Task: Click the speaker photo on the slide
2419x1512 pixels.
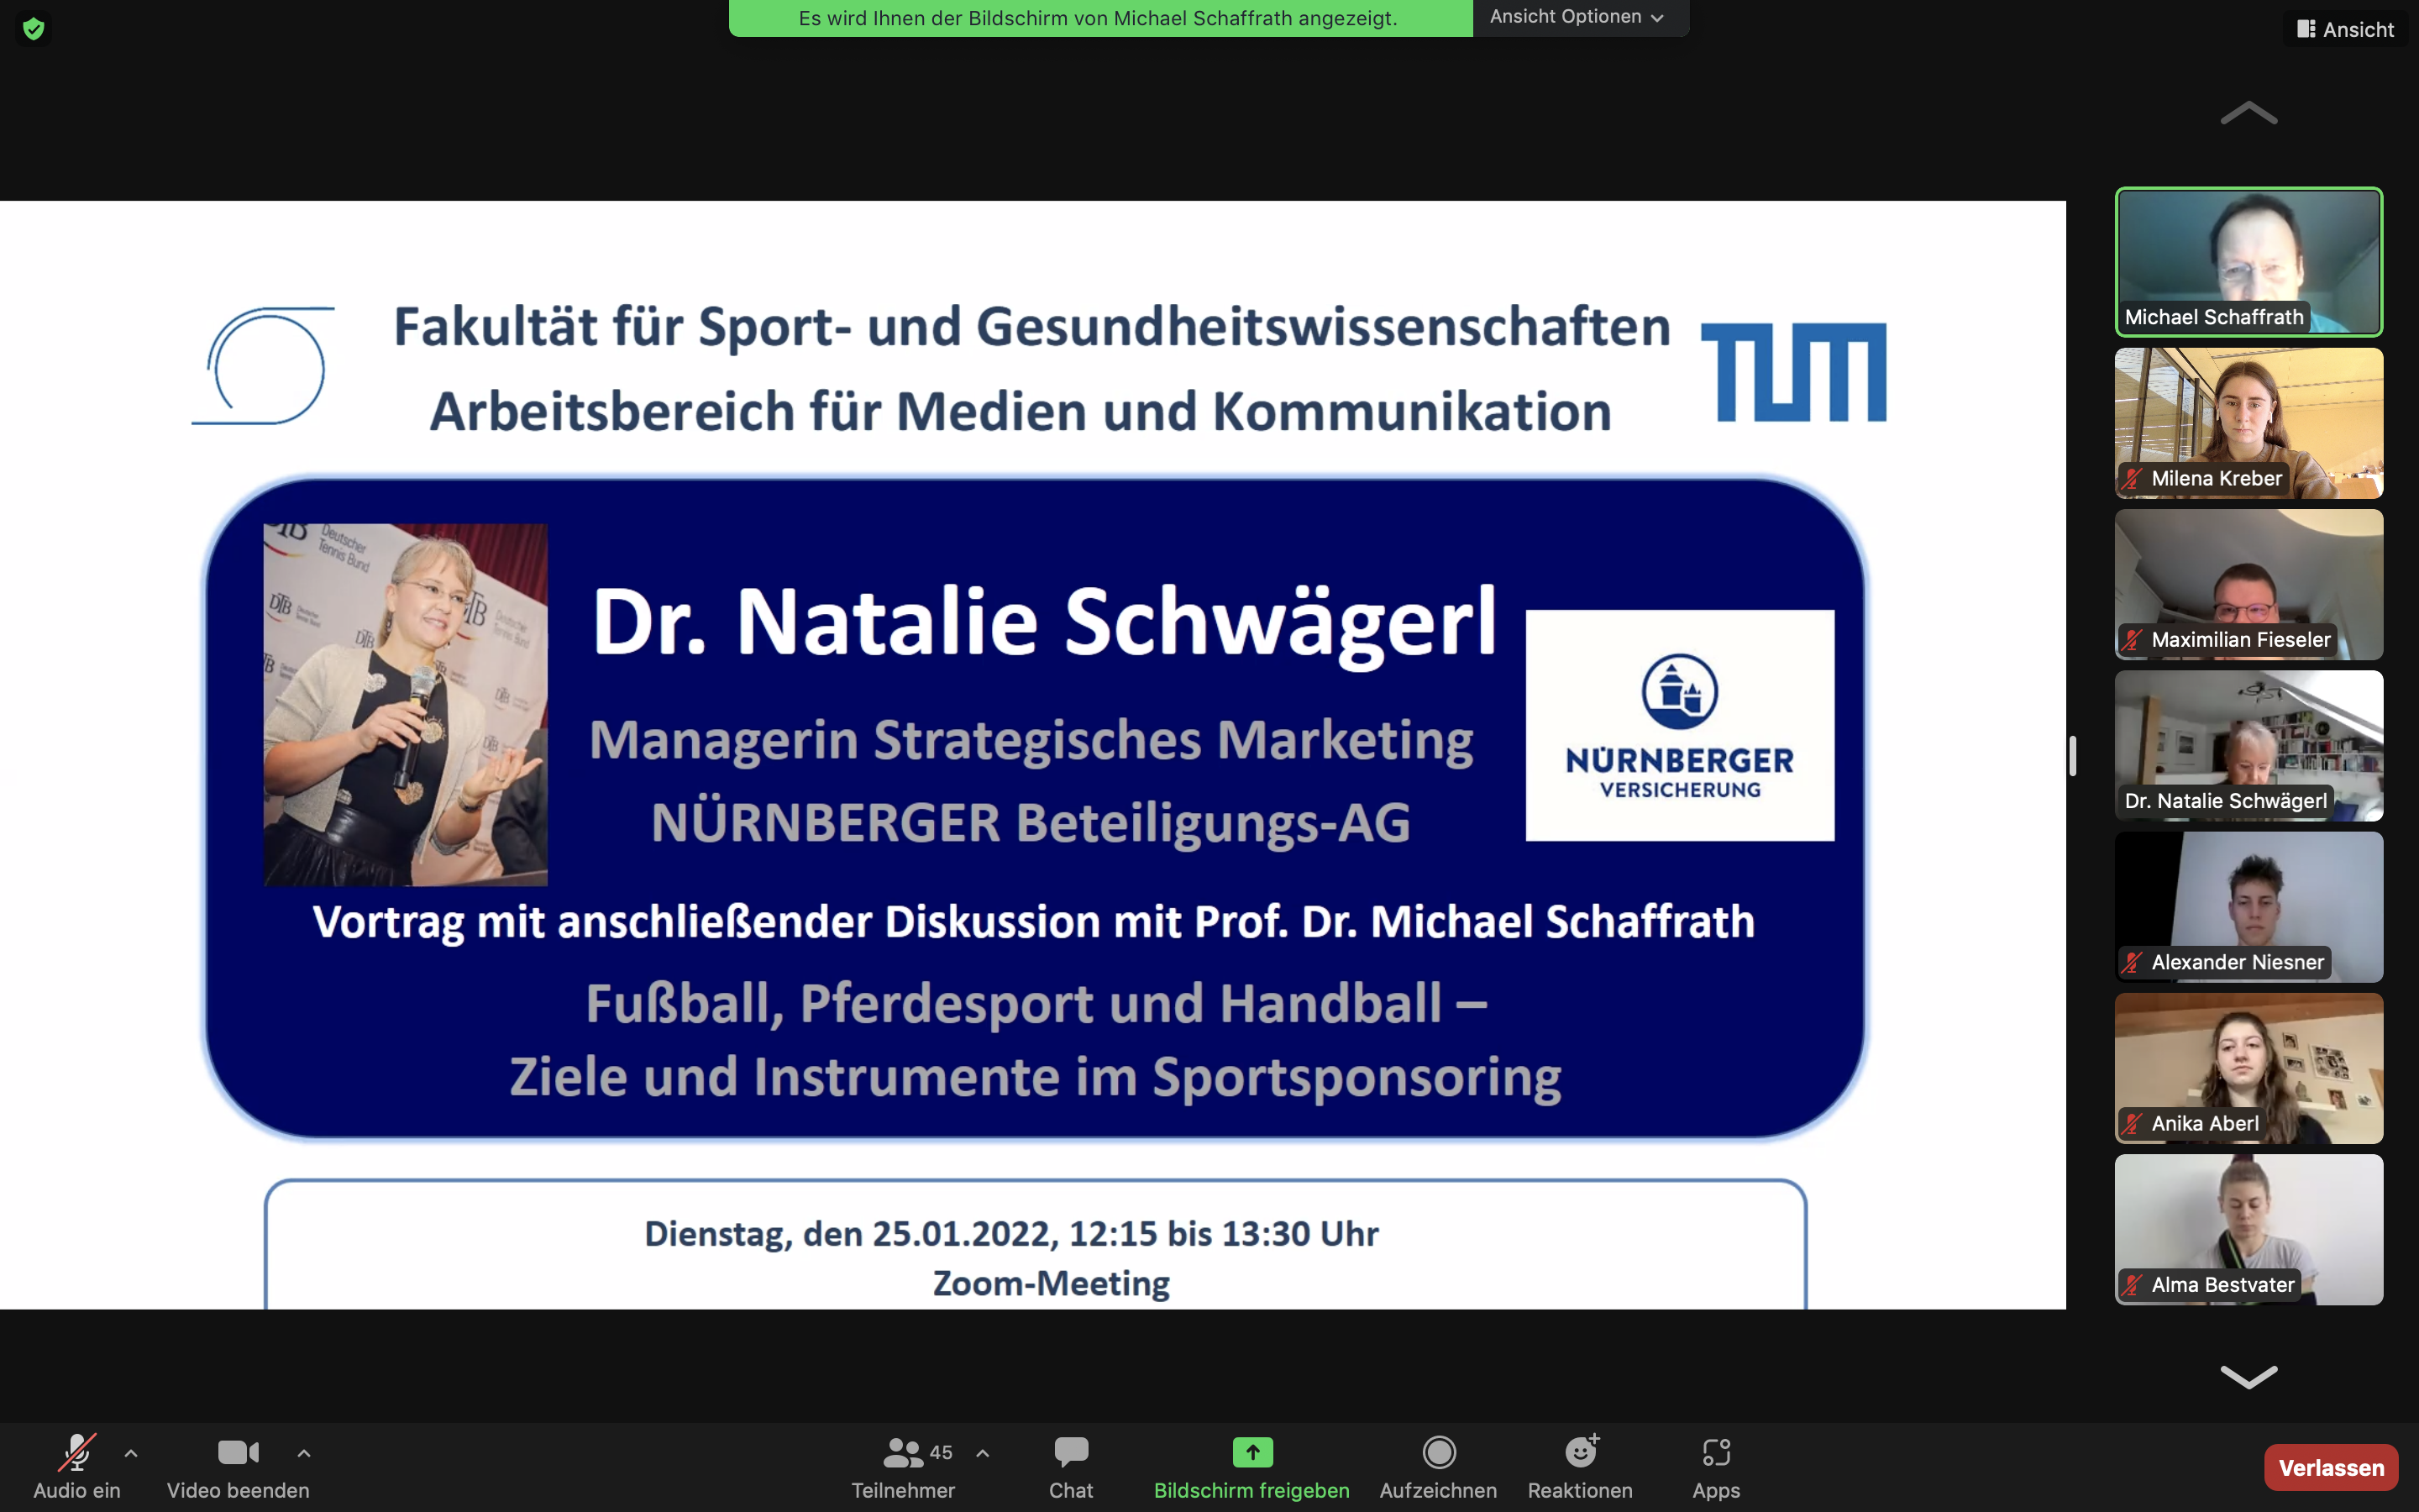Action: tap(405, 704)
